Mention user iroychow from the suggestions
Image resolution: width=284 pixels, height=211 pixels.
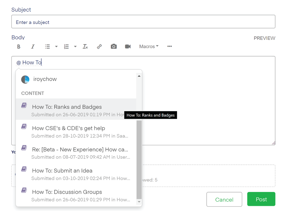tap(45, 79)
